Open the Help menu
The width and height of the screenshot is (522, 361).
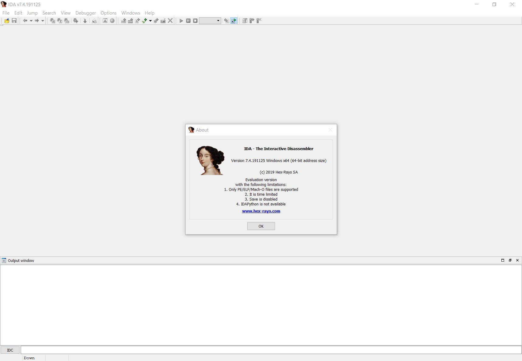click(150, 13)
